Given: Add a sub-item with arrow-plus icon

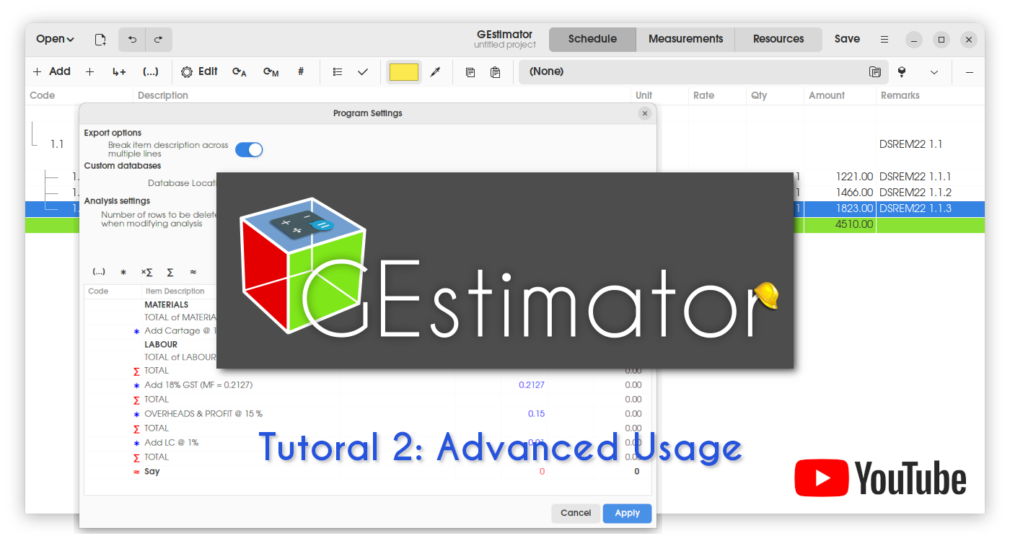Looking at the screenshot, I should point(119,71).
